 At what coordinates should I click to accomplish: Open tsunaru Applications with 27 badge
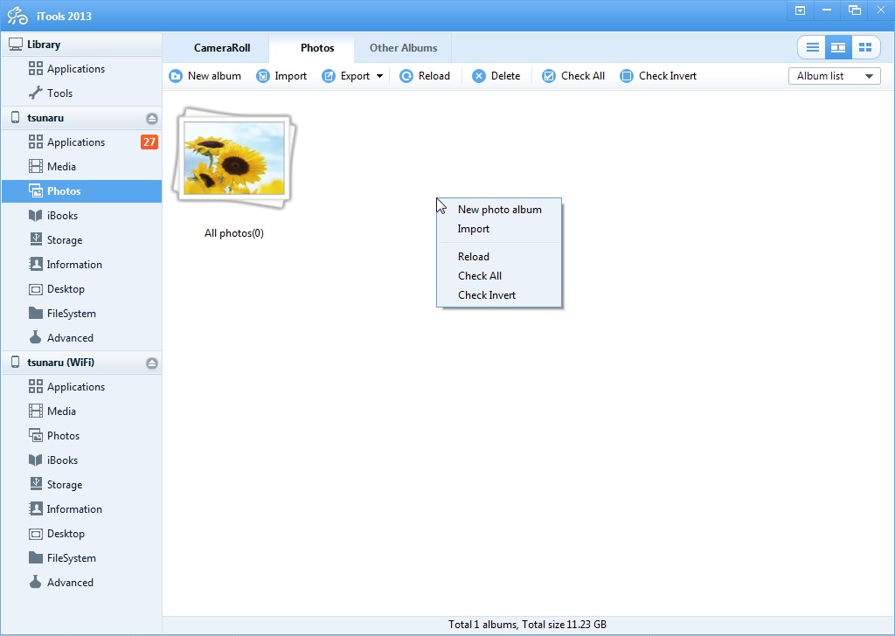81,142
